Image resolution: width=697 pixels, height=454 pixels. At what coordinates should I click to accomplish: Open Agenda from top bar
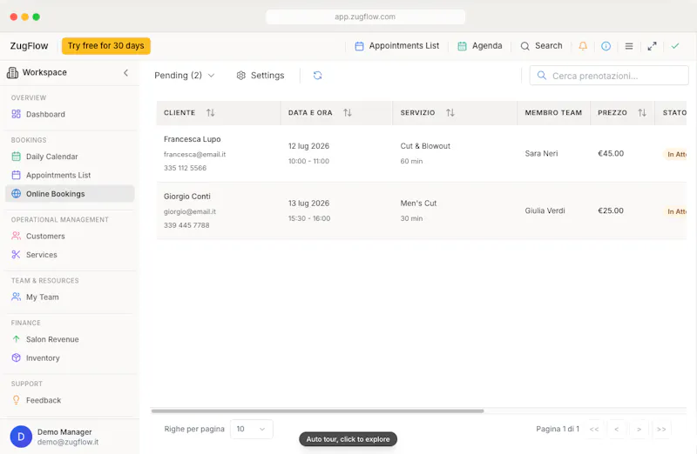(480, 46)
